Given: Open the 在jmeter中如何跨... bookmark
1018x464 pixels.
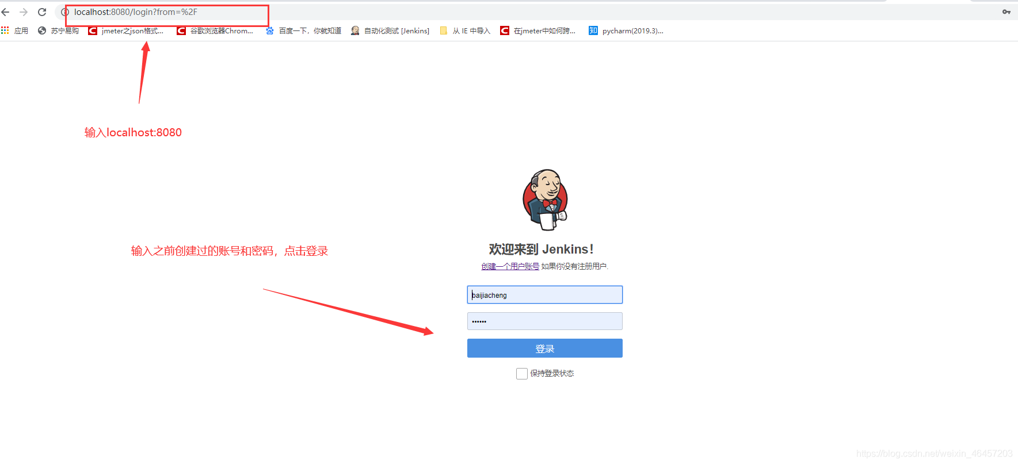Looking at the screenshot, I should 538,30.
